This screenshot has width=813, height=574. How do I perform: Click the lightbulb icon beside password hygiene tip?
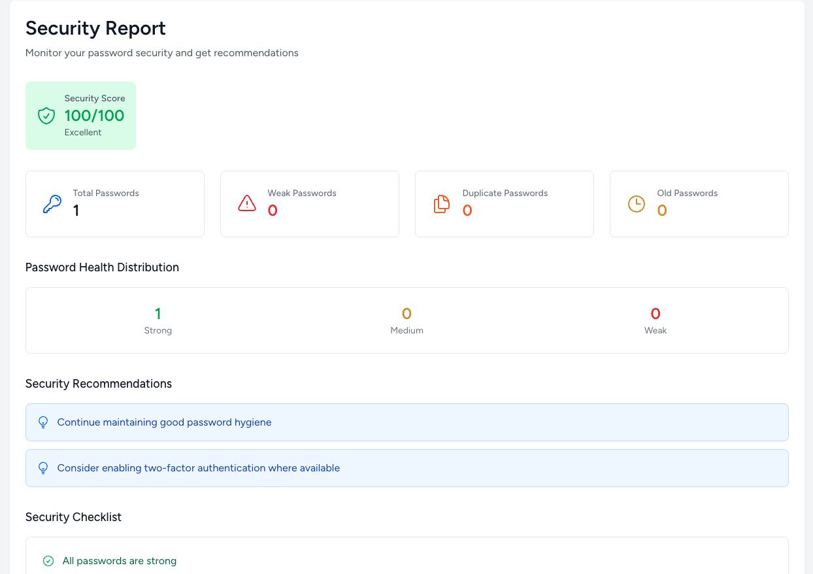[x=43, y=422]
